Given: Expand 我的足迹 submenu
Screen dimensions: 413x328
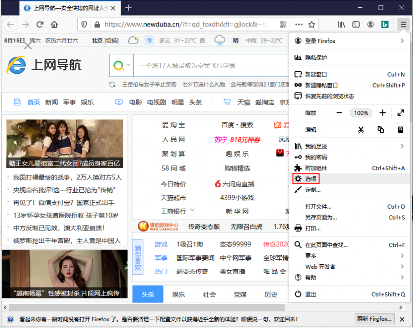Looking at the screenshot, I should coord(350,146).
